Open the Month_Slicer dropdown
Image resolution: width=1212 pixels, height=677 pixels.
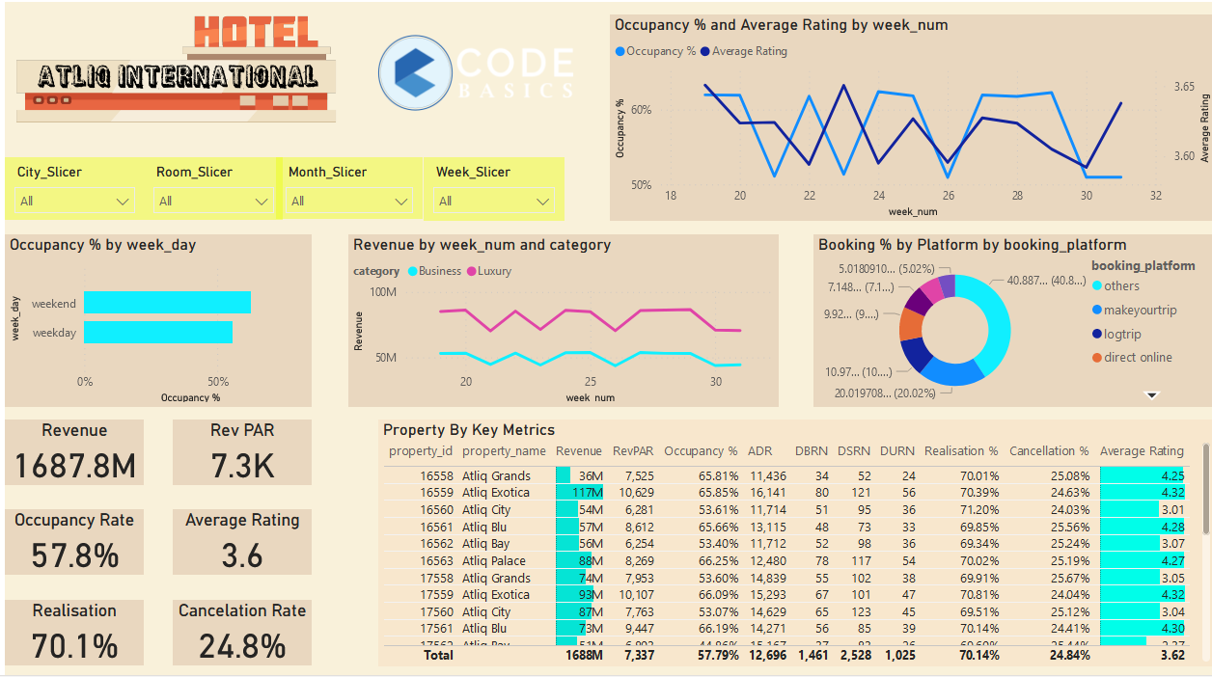(x=400, y=202)
